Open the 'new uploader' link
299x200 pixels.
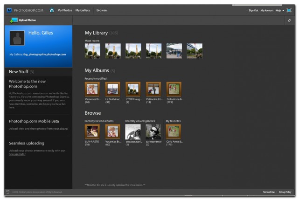coord(17,154)
